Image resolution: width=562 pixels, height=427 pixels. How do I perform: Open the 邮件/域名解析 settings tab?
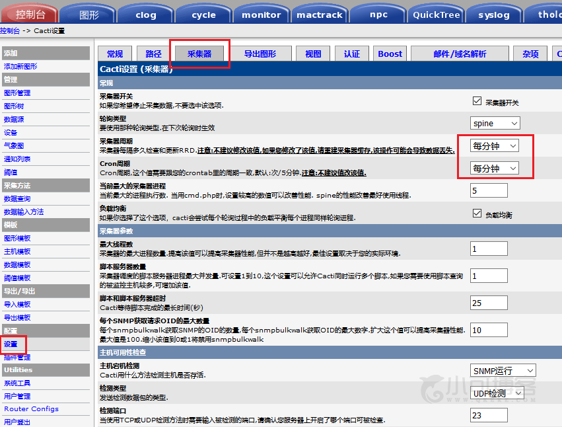[460, 54]
